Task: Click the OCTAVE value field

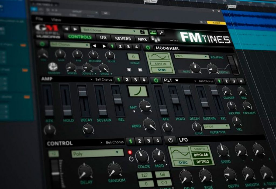Action: point(133,57)
